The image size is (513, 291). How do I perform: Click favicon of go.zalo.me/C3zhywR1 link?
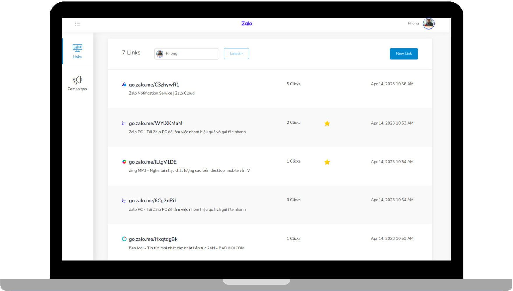(124, 85)
